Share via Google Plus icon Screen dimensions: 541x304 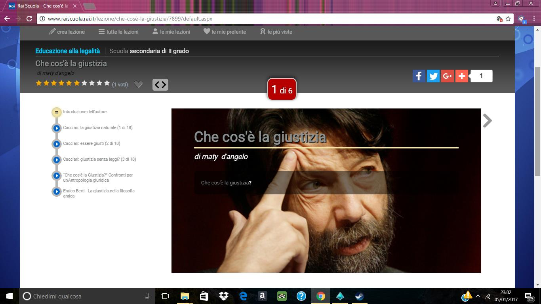pyautogui.click(x=448, y=76)
